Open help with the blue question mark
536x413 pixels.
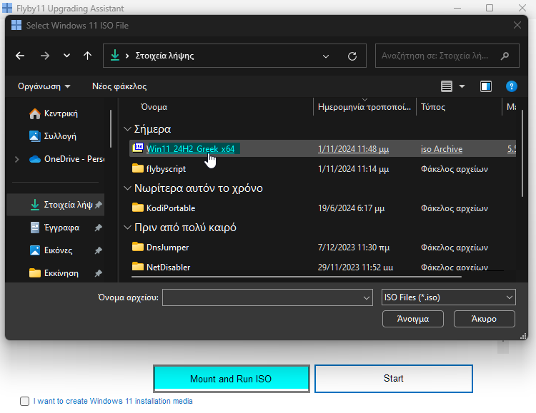coord(512,86)
